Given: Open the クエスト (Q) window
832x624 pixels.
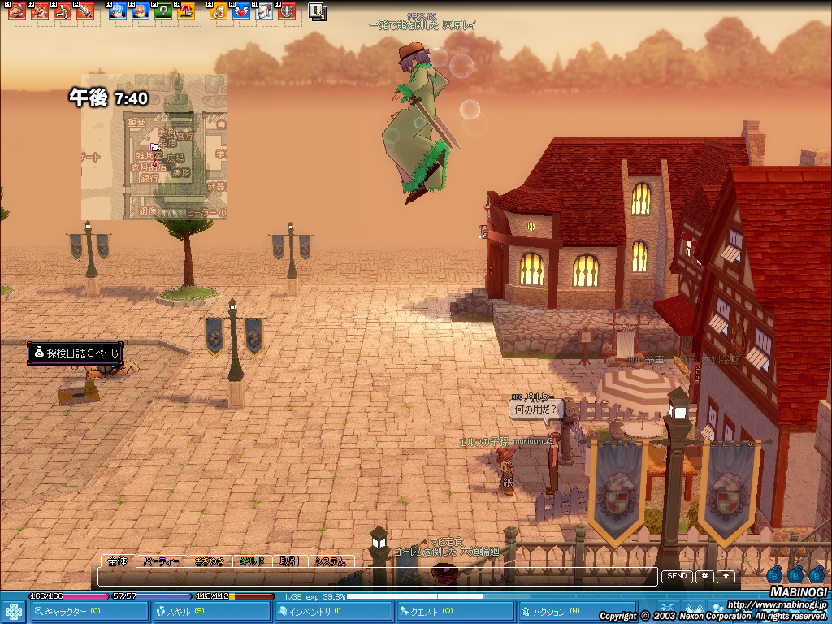Looking at the screenshot, I should point(455,612).
